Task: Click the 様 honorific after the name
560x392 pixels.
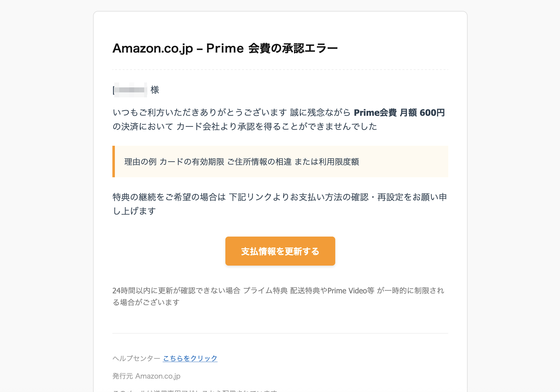Action: tap(155, 90)
